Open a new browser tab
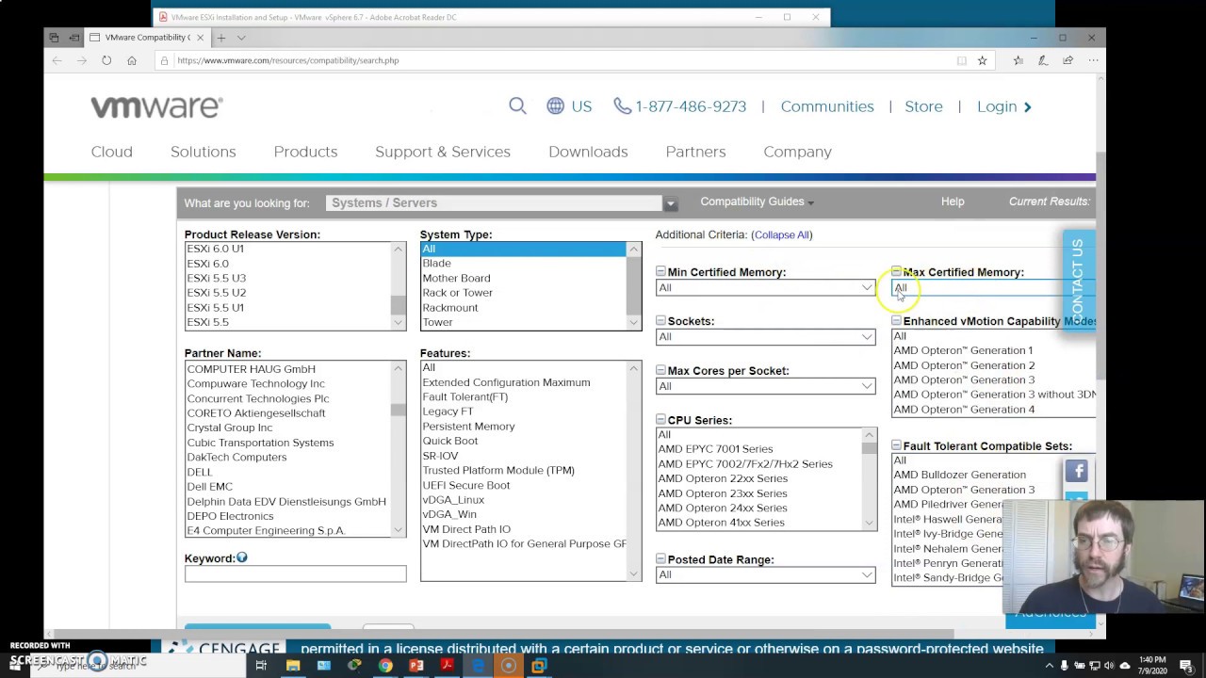 coord(221,38)
